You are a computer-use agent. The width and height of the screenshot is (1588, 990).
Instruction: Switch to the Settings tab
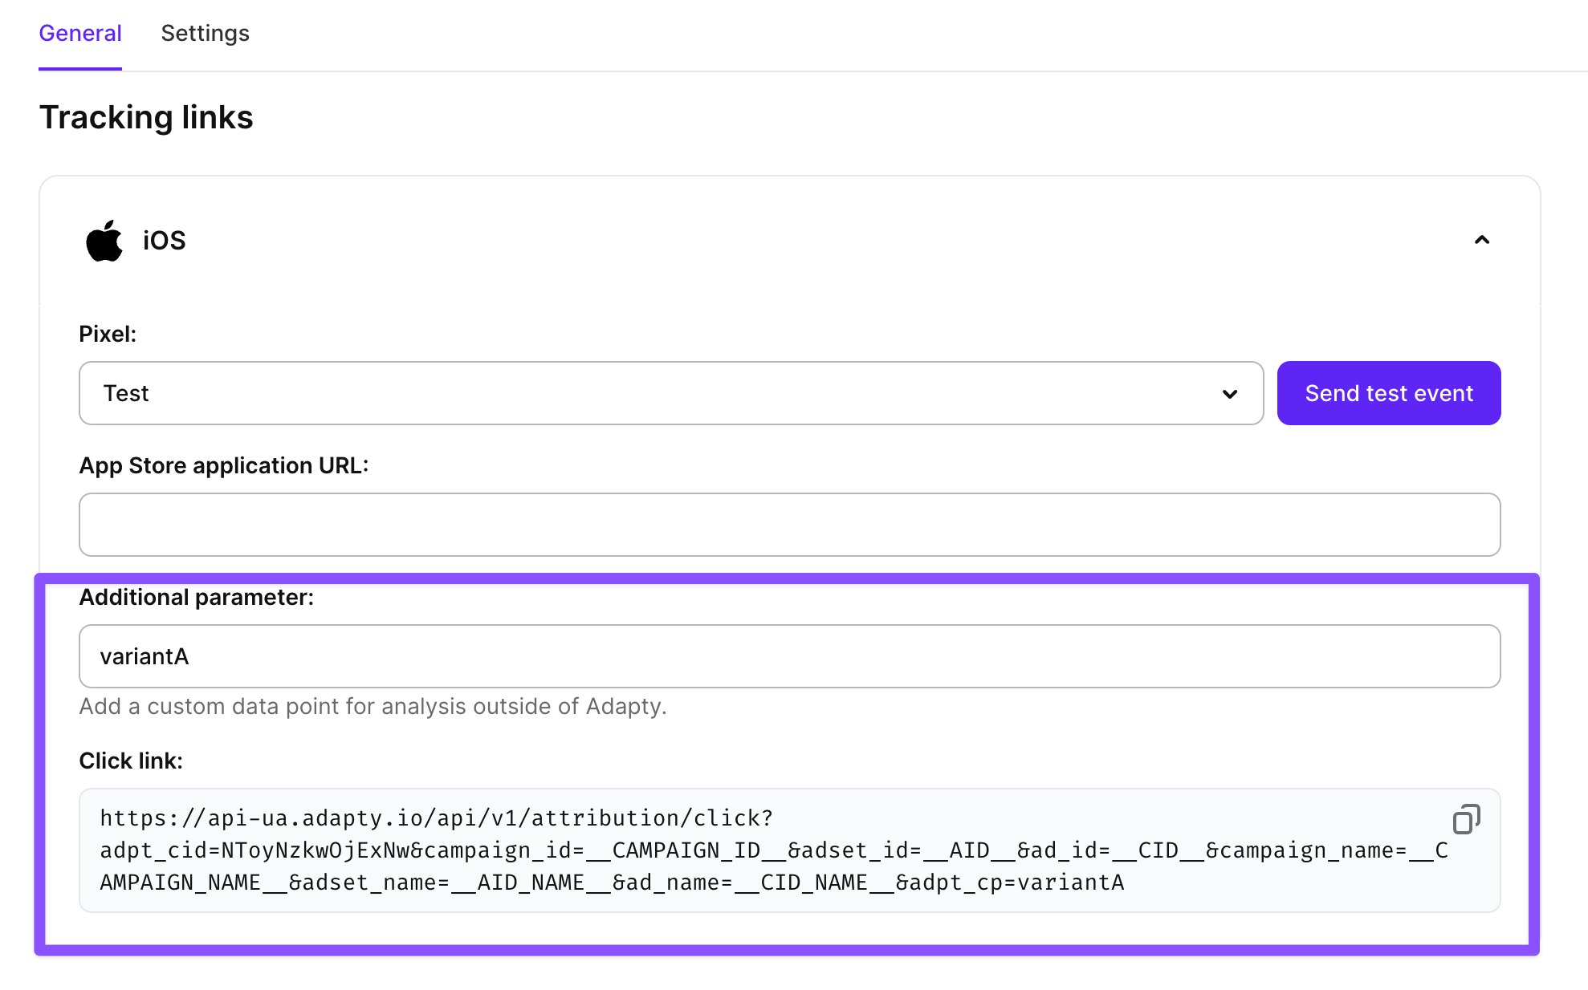tap(205, 33)
